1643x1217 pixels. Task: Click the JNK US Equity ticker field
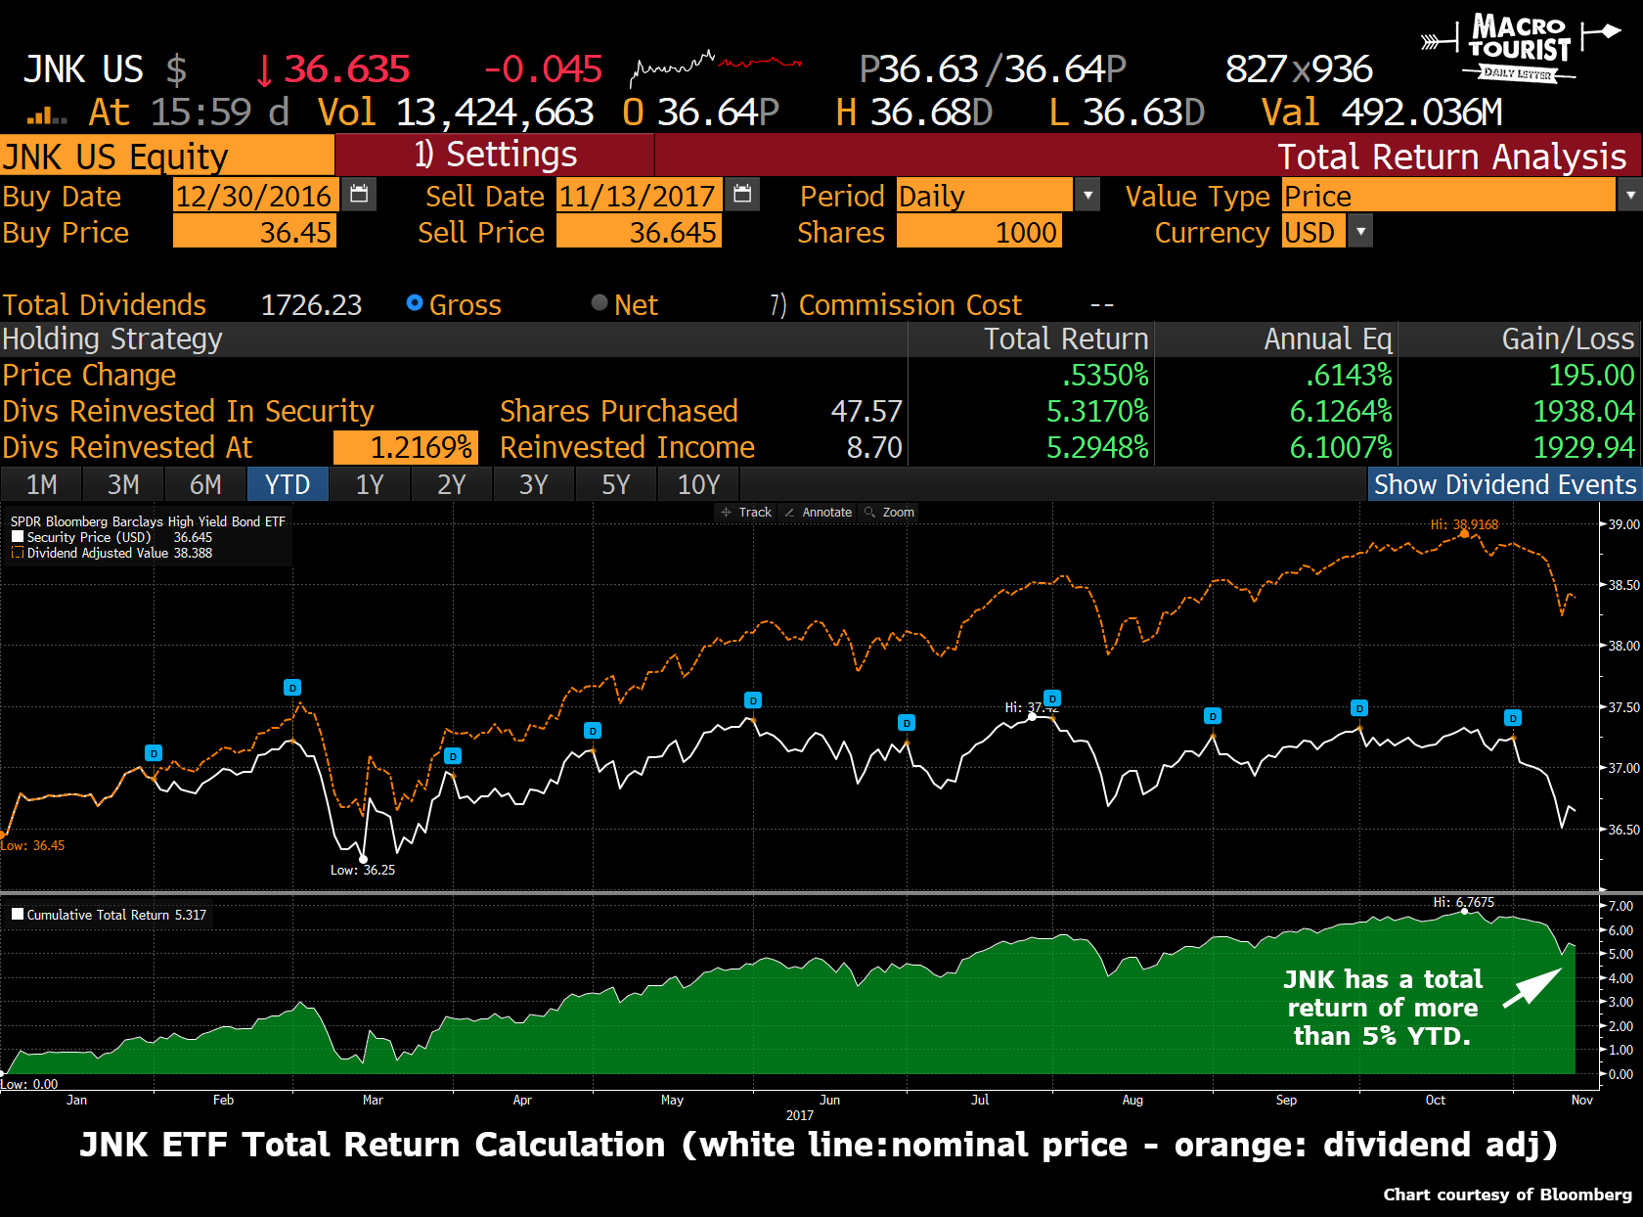[167, 156]
